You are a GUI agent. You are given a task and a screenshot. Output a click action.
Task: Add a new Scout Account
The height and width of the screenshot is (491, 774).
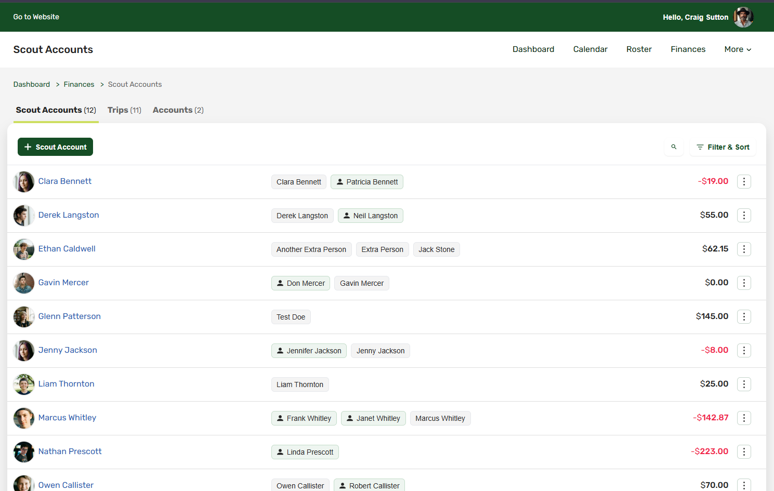click(55, 147)
